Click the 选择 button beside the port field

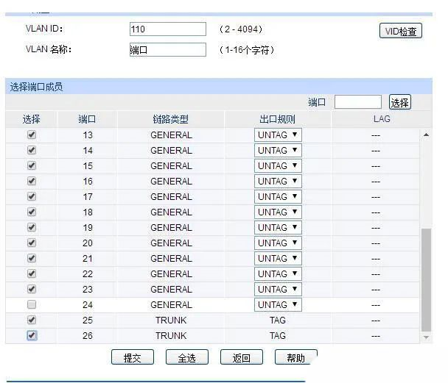(399, 102)
